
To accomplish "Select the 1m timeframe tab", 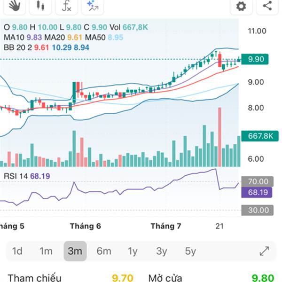I will click(46, 251).
